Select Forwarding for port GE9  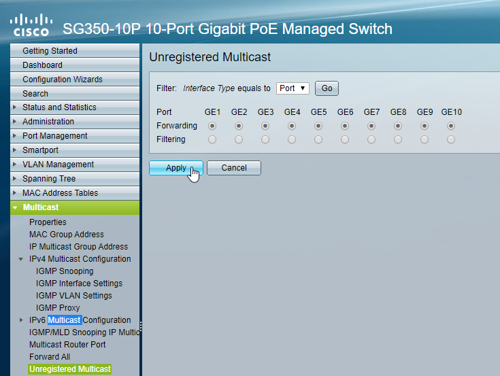point(424,126)
